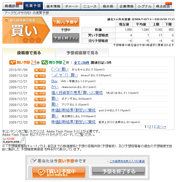Image resolution: width=176 pixels, height=182 pixels.
Task: Go to page 2 of posts
Action: [150, 127]
